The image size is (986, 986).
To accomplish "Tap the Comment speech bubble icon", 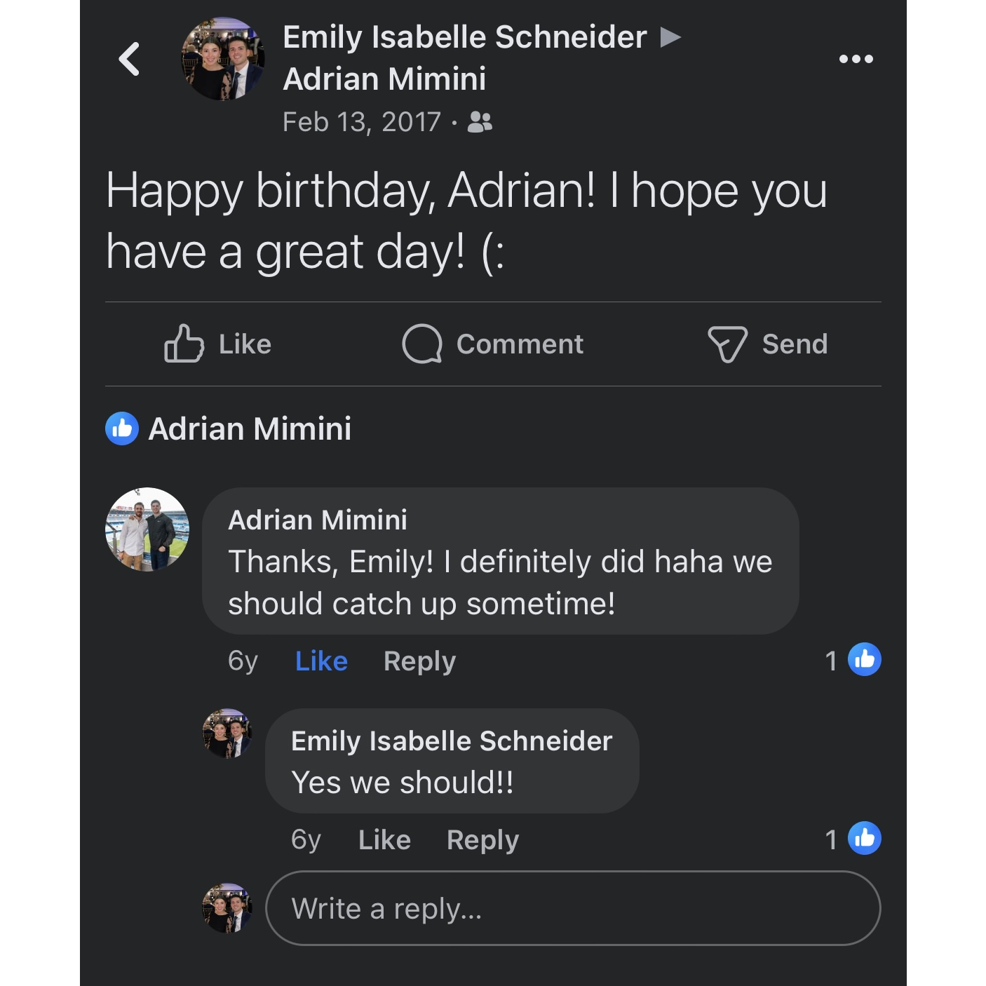I will pos(422,344).
